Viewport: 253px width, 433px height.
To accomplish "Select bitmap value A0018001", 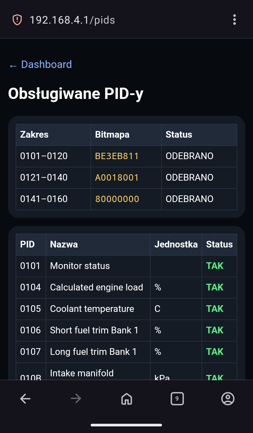I will [117, 177].
